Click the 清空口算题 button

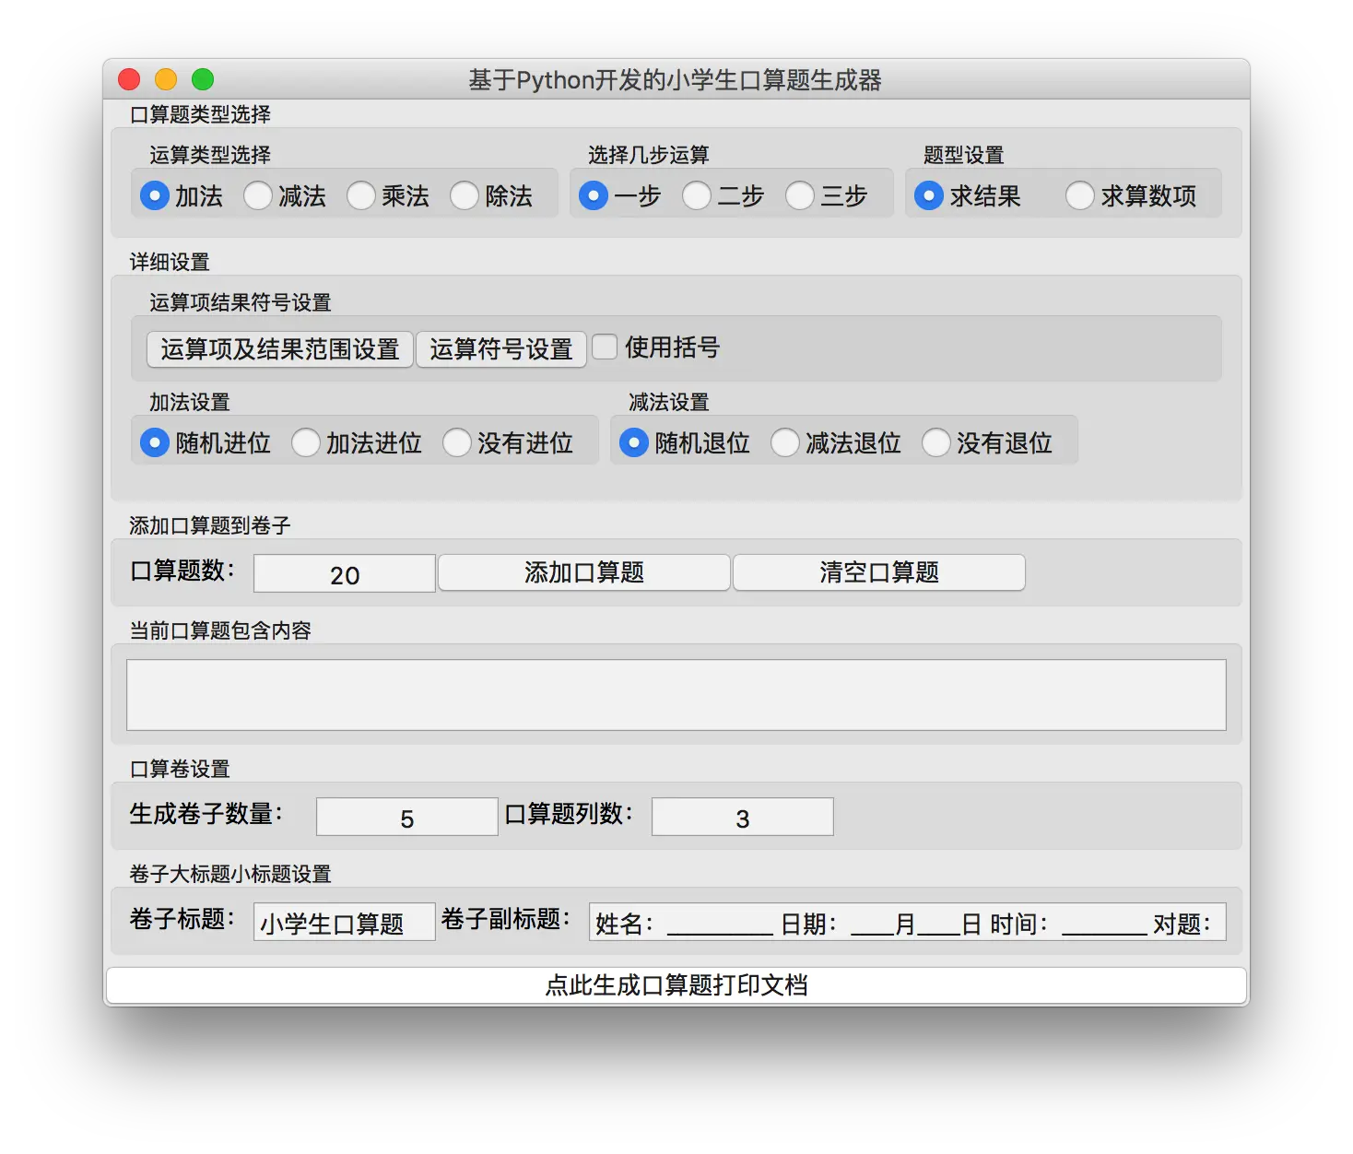click(x=879, y=572)
